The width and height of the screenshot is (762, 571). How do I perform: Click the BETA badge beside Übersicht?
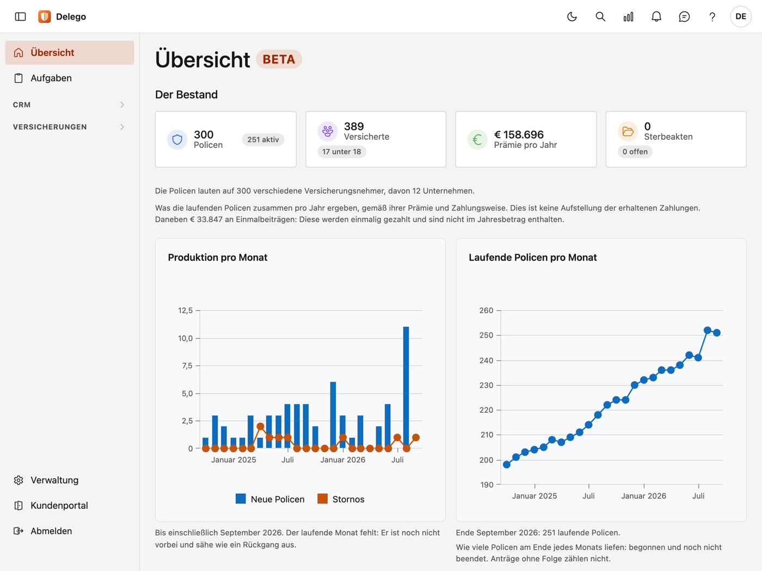coord(279,59)
